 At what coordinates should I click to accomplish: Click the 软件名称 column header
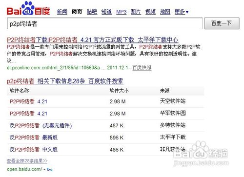click(19, 91)
